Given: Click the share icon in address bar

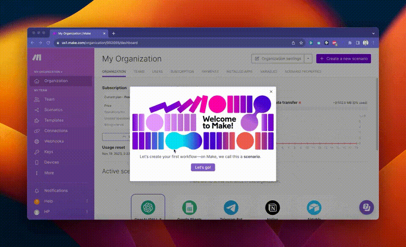Looking at the screenshot, I should (x=293, y=43).
